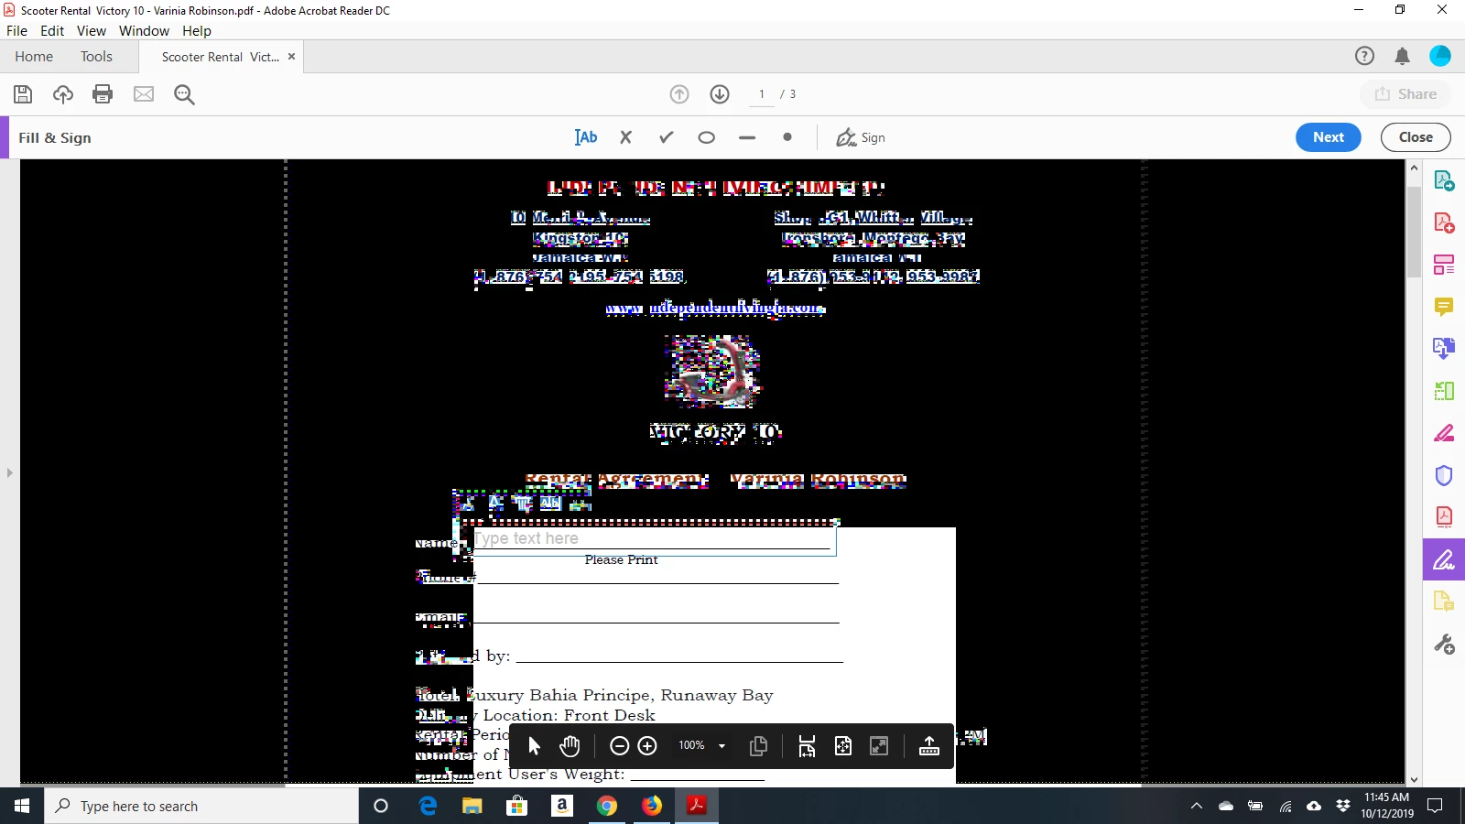Upload file to Adobe Document Cloud

pyautogui.click(x=63, y=94)
